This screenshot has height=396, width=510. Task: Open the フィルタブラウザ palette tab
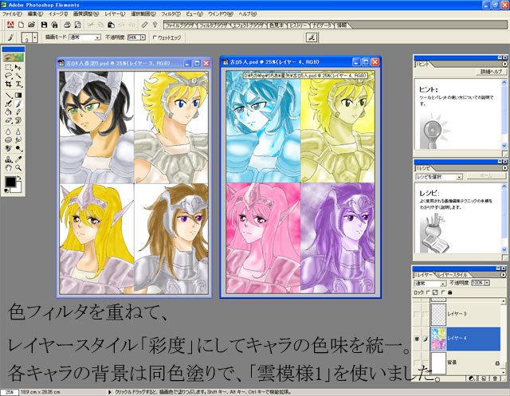point(213,25)
